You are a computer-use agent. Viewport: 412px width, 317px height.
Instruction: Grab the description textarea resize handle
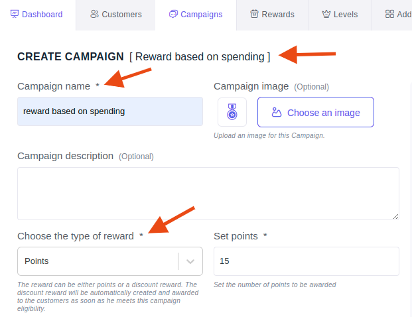click(x=395, y=217)
